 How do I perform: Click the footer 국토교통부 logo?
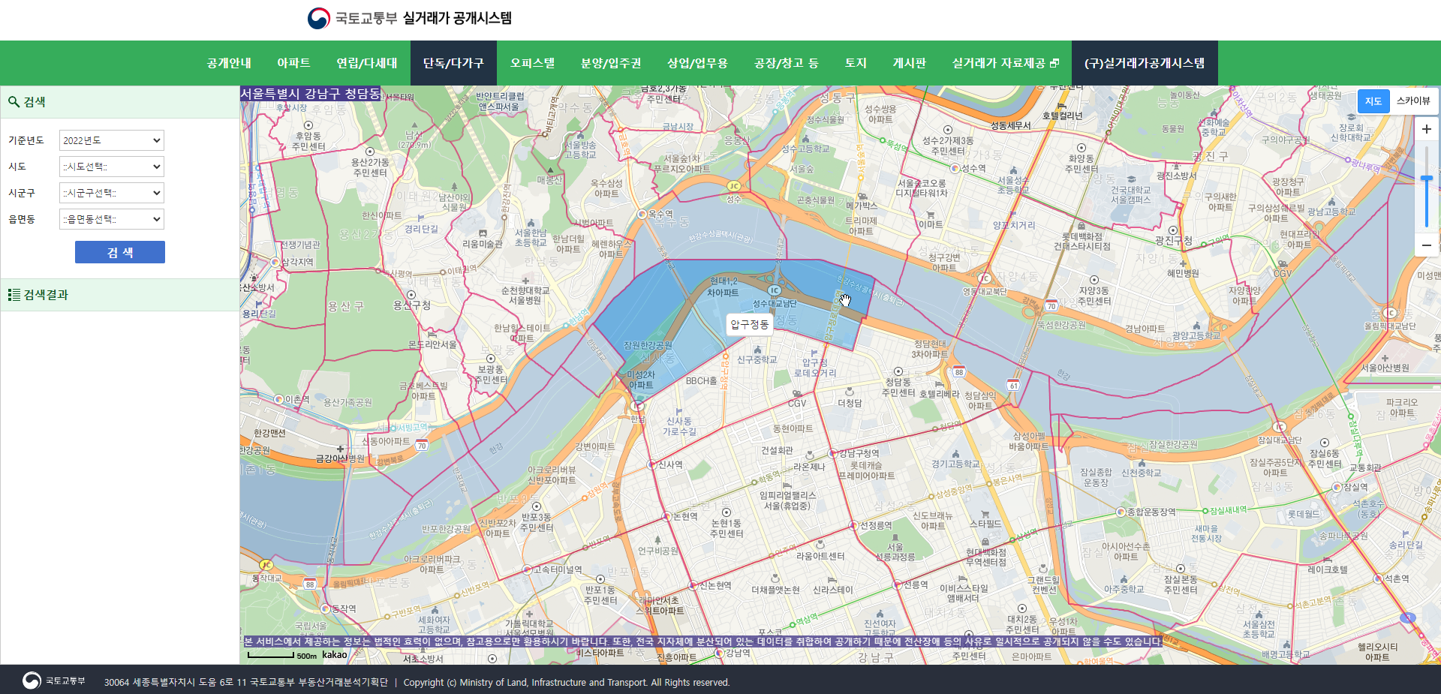pyautogui.click(x=53, y=680)
